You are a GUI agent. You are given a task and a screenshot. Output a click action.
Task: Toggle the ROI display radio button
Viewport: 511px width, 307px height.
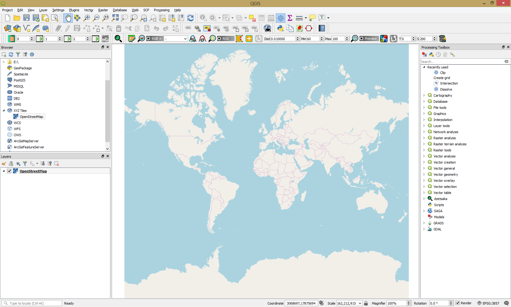pyautogui.click(x=219, y=39)
